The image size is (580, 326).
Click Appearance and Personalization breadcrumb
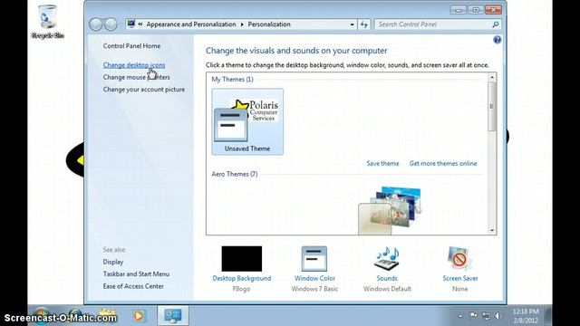191,24
